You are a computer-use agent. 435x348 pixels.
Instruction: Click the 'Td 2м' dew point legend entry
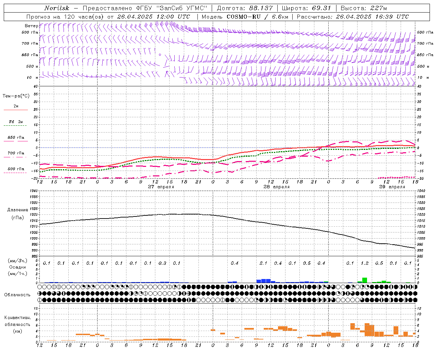click(16, 122)
